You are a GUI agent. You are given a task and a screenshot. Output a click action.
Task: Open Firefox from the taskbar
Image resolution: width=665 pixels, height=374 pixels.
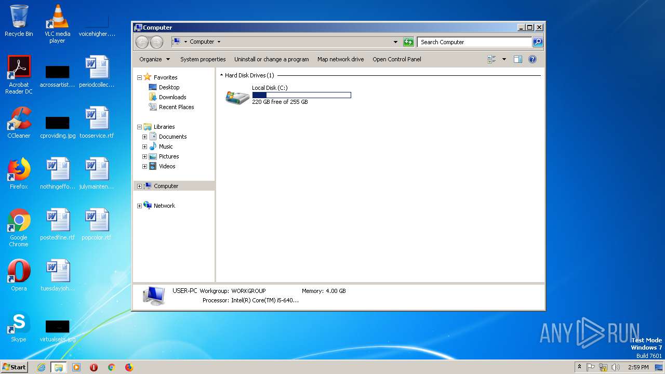(x=129, y=367)
